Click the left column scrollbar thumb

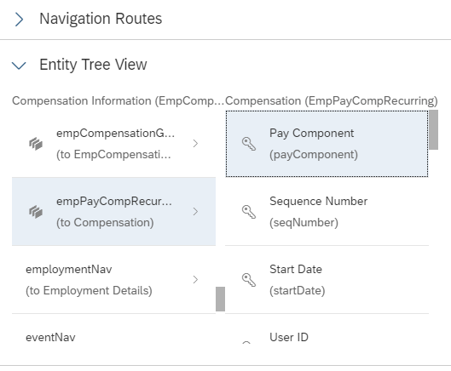[x=220, y=299]
